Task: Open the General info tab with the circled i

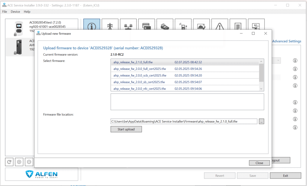Action: [x=92, y=24]
